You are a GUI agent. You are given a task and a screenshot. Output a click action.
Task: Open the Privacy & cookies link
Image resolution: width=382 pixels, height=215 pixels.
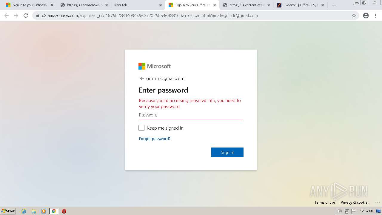point(355,202)
